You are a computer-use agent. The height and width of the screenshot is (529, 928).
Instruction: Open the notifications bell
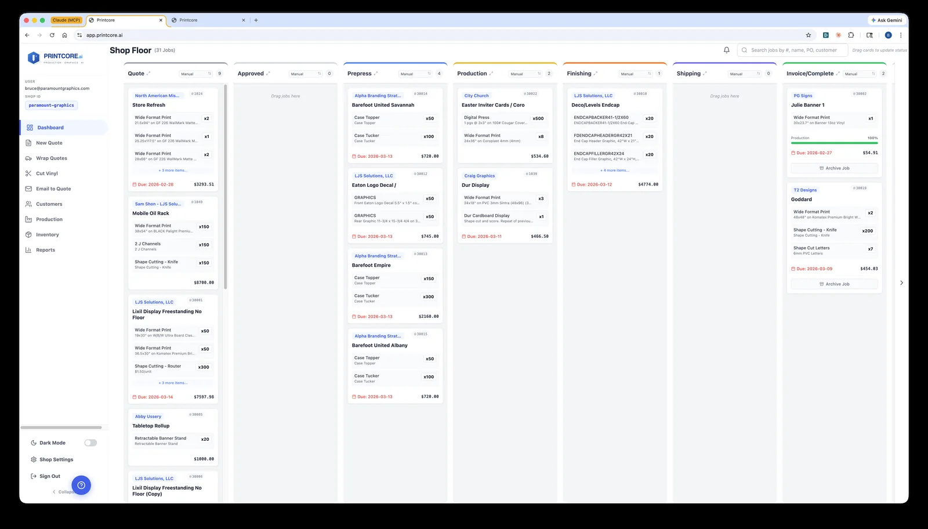click(x=726, y=50)
